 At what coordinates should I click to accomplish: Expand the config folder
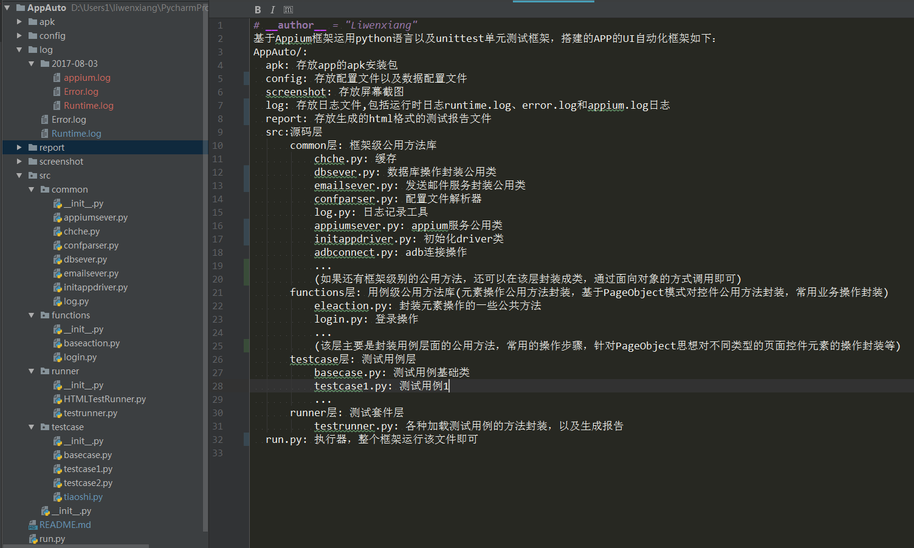(19, 36)
